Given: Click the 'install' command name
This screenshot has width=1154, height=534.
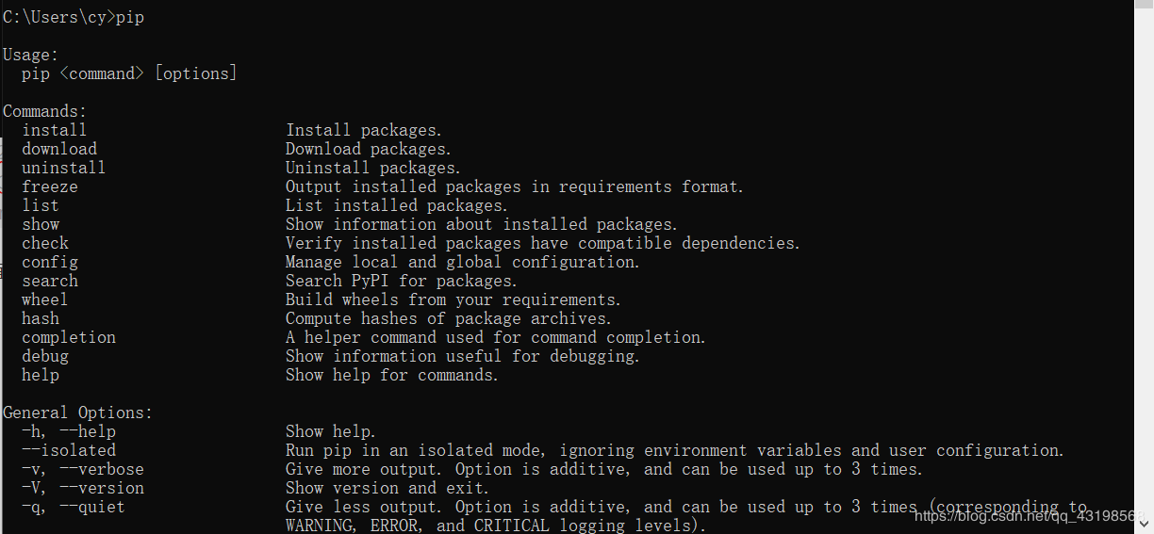Looking at the screenshot, I should [54, 130].
